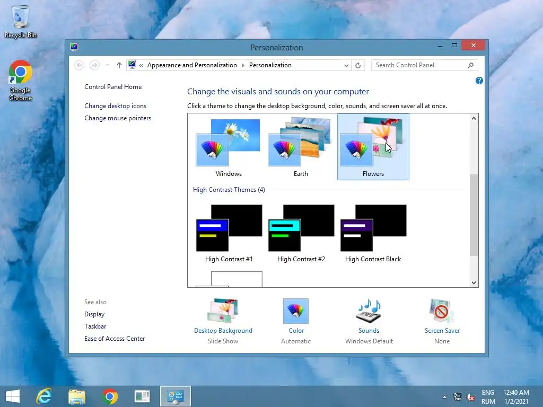The image size is (543, 407).
Task: Click theme list scroll down arrow
Action: [x=474, y=283]
